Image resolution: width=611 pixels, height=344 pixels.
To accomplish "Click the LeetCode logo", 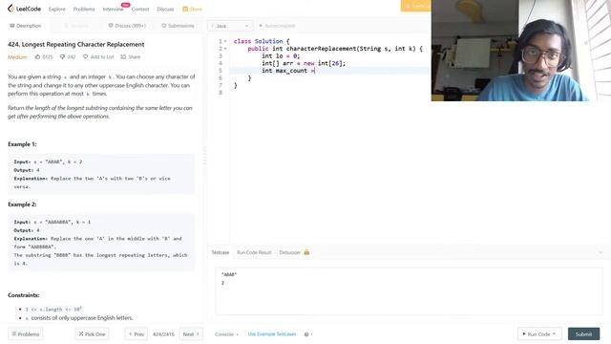I will coord(24,9).
